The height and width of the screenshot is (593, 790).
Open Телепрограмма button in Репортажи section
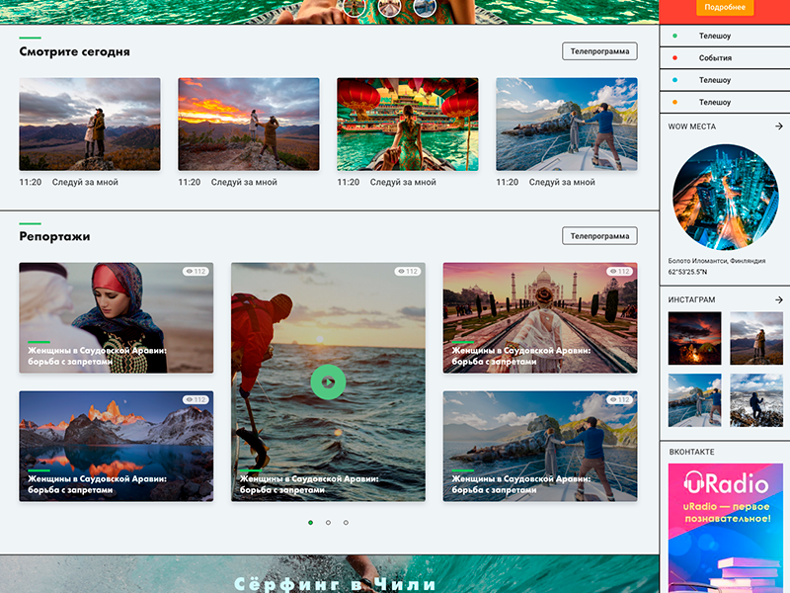click(599, 236)
